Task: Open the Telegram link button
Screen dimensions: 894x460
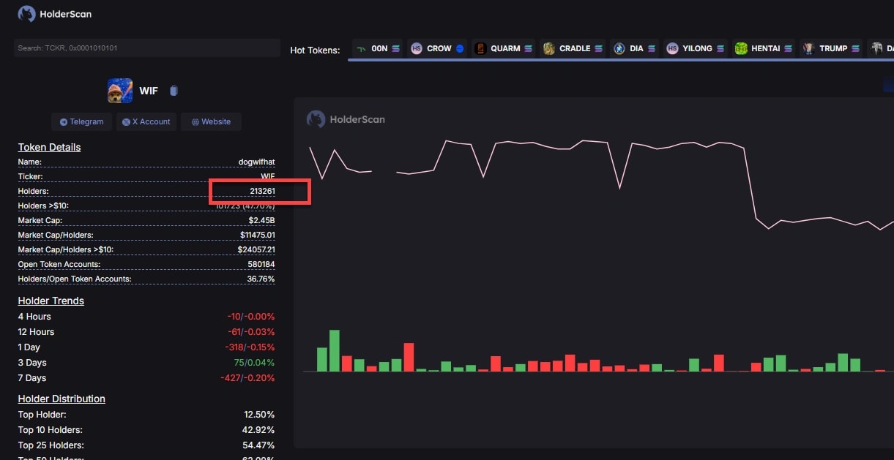Action: coord(82,121)
